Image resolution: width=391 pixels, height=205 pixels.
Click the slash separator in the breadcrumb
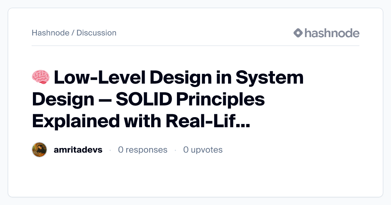click(x=73, y=33)
